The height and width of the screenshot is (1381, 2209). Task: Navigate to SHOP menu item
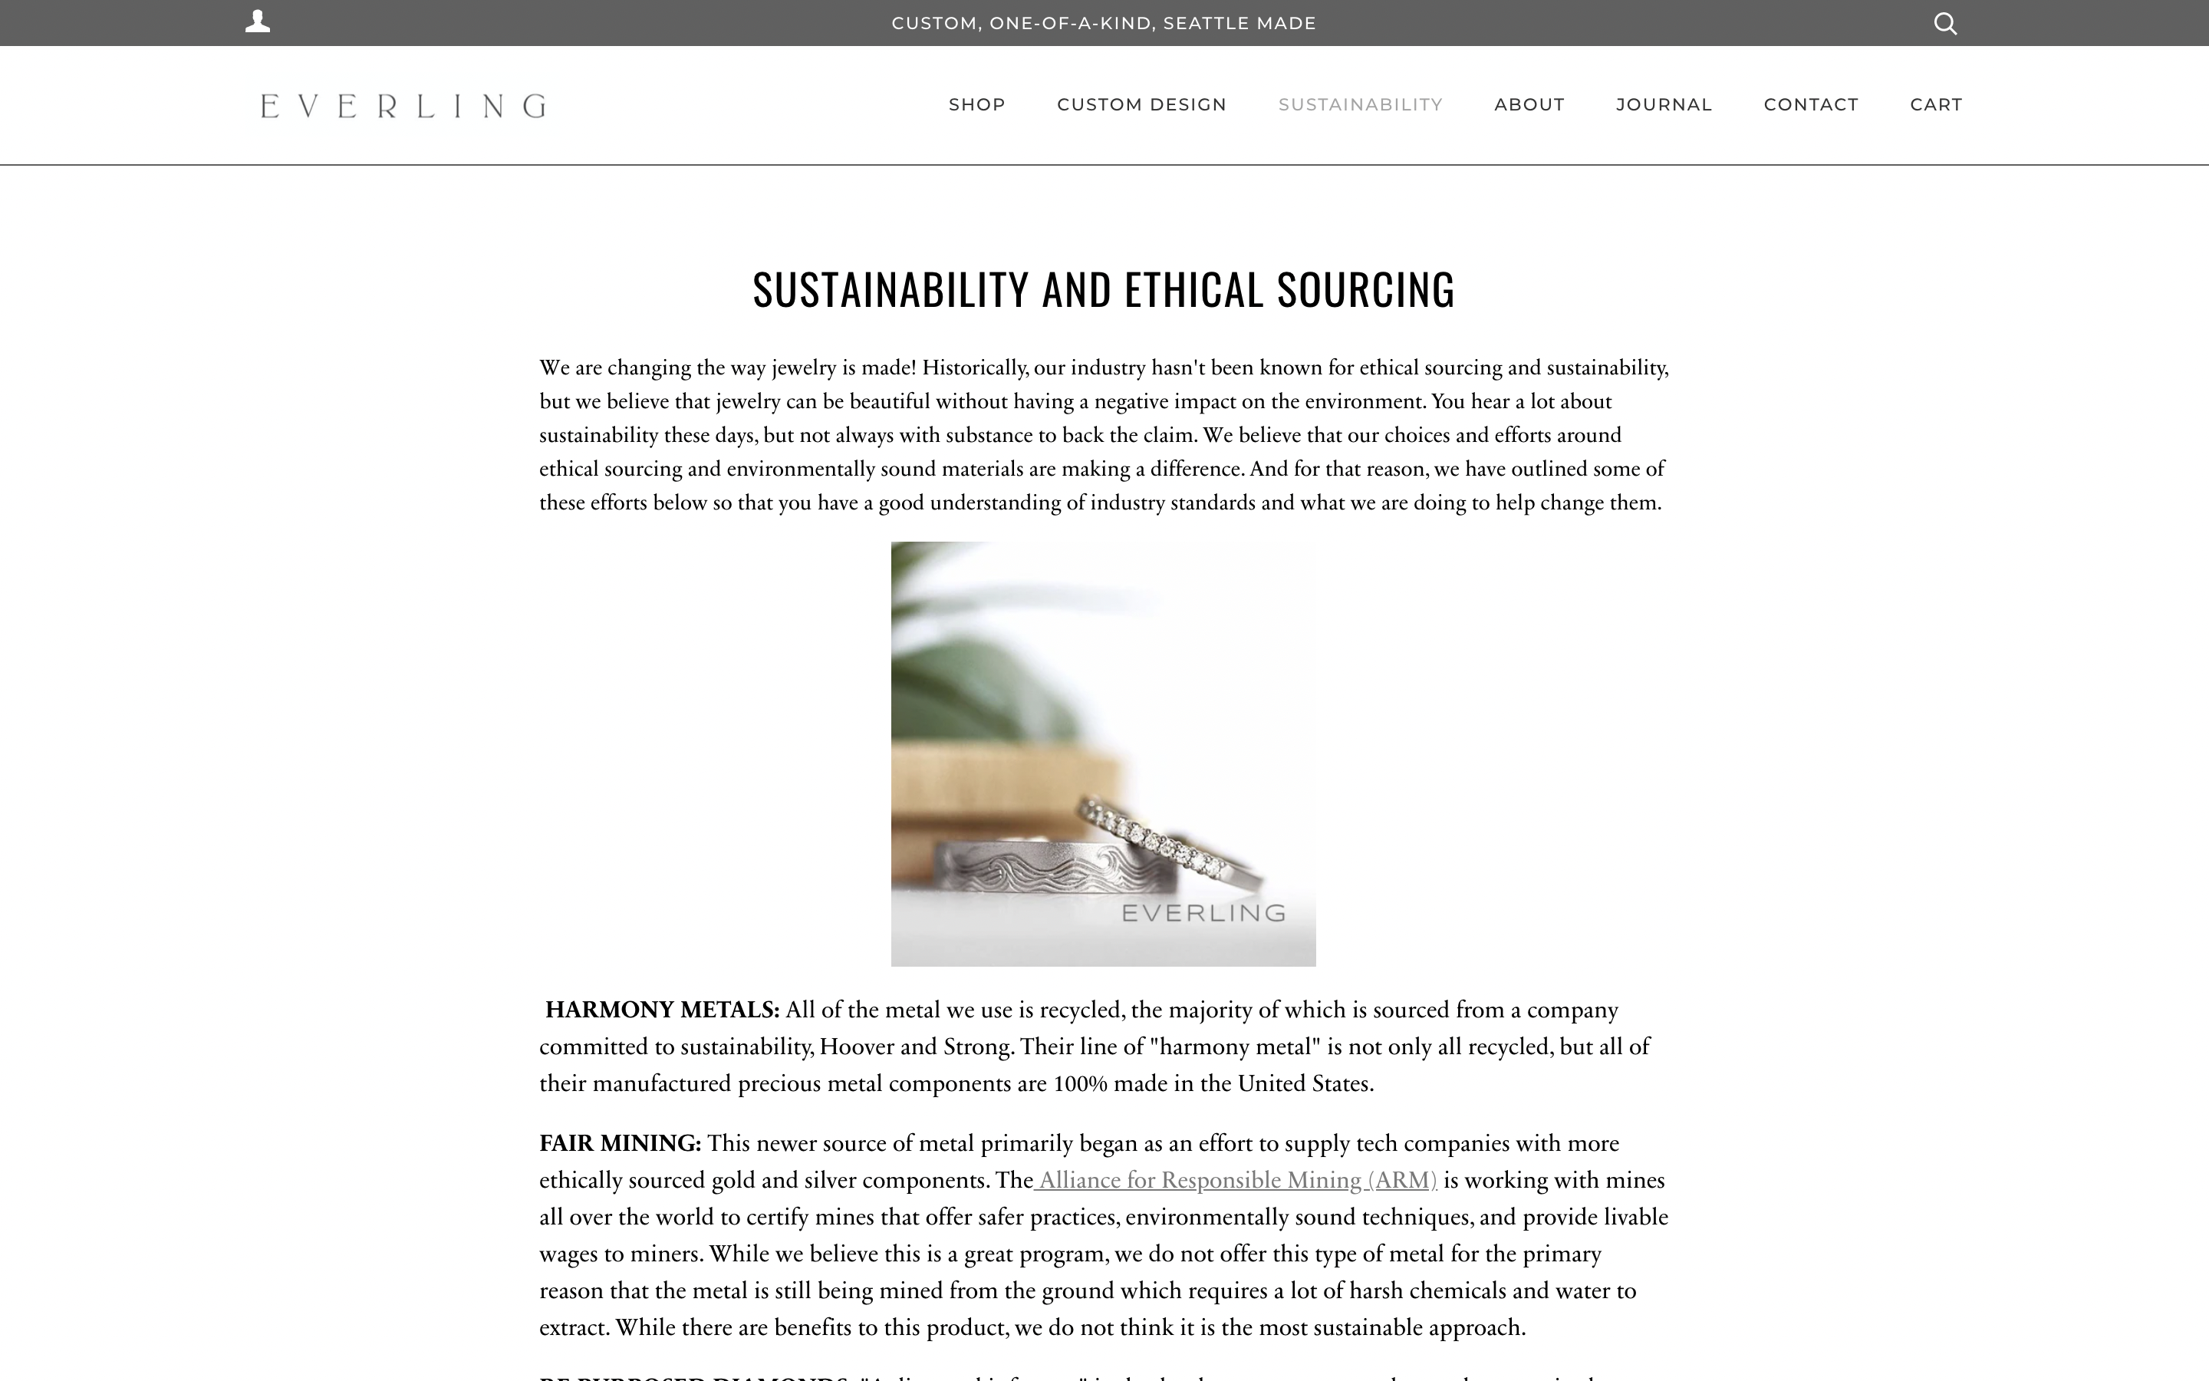[x=976, y=104]
